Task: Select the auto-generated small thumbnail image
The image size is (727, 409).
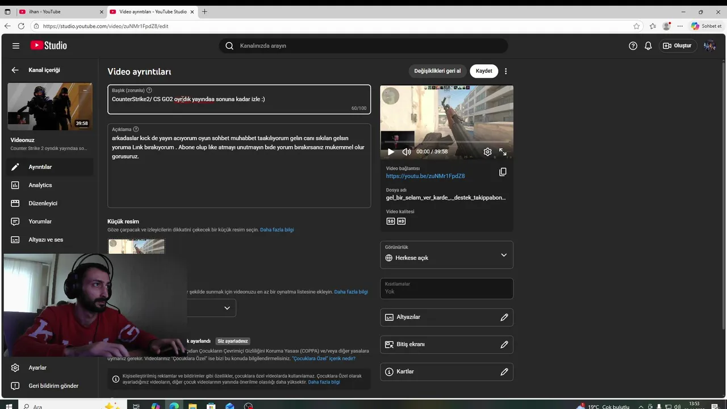Action: tap(136, 246)
